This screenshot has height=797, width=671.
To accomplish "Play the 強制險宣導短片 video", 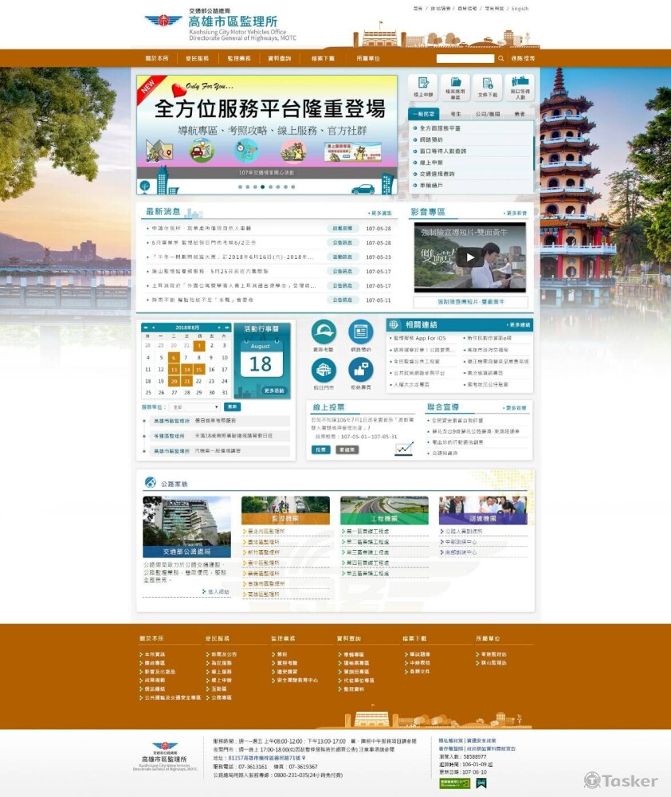I will coord(470,257).
